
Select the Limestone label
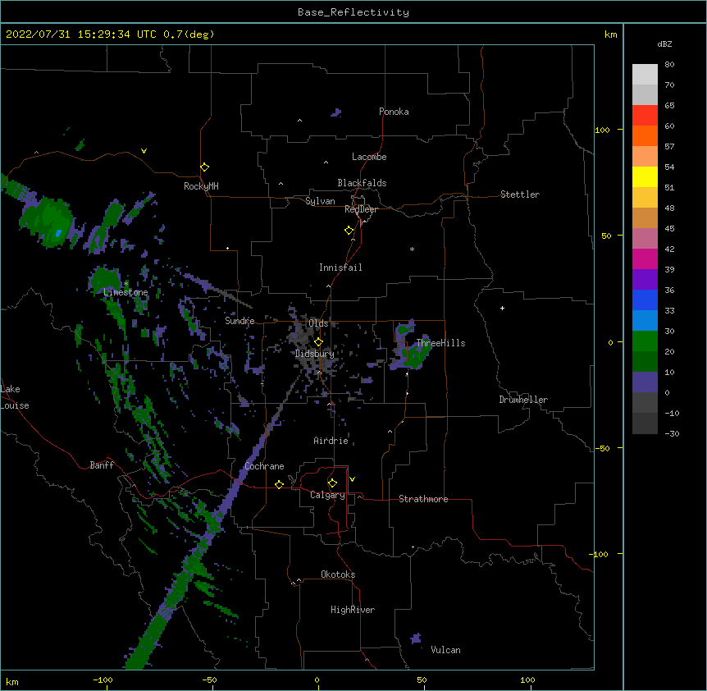[125, 292]
